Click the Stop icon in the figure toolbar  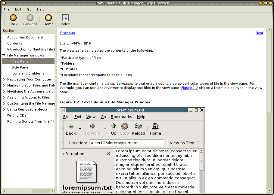[125, 126]
